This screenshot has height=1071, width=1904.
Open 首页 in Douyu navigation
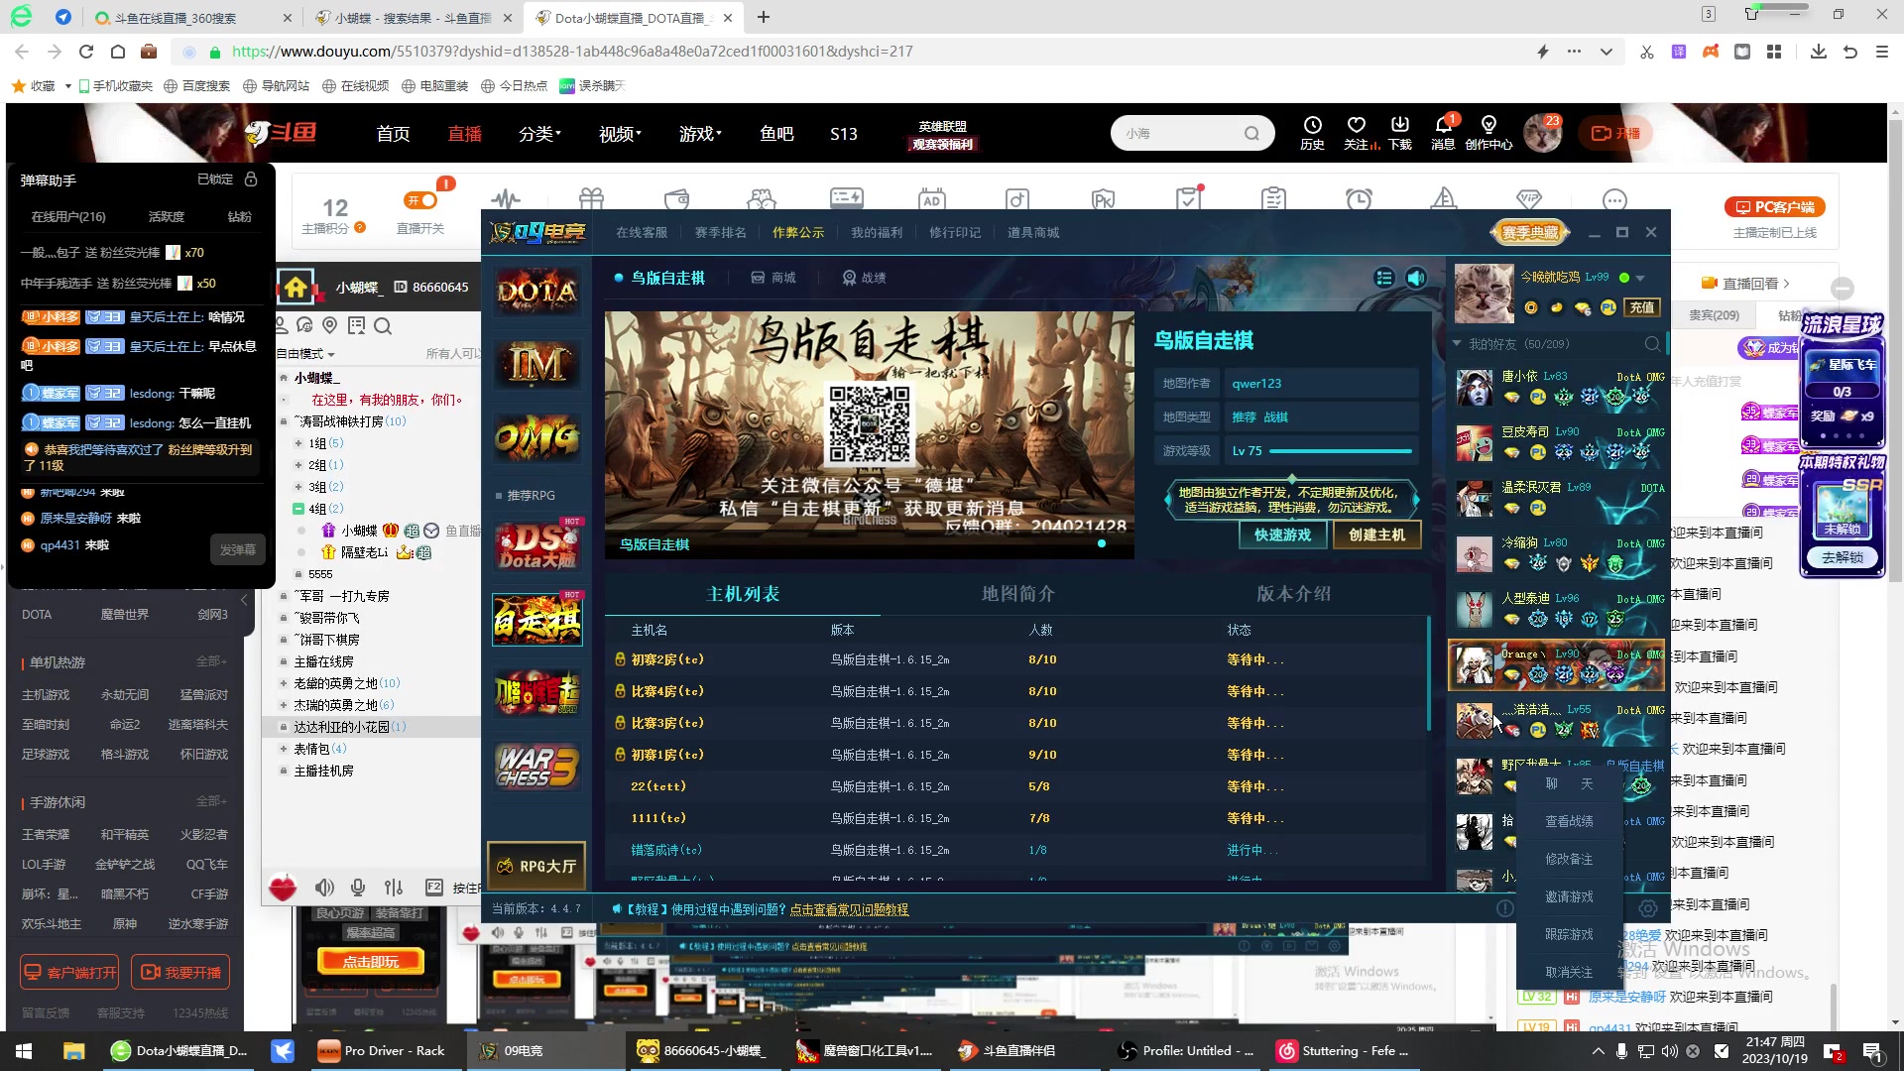coord(393,134)
